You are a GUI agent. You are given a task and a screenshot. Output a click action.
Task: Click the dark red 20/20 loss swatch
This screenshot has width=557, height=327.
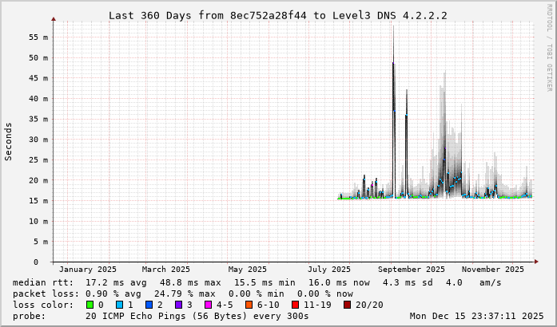tap(347, 305)
